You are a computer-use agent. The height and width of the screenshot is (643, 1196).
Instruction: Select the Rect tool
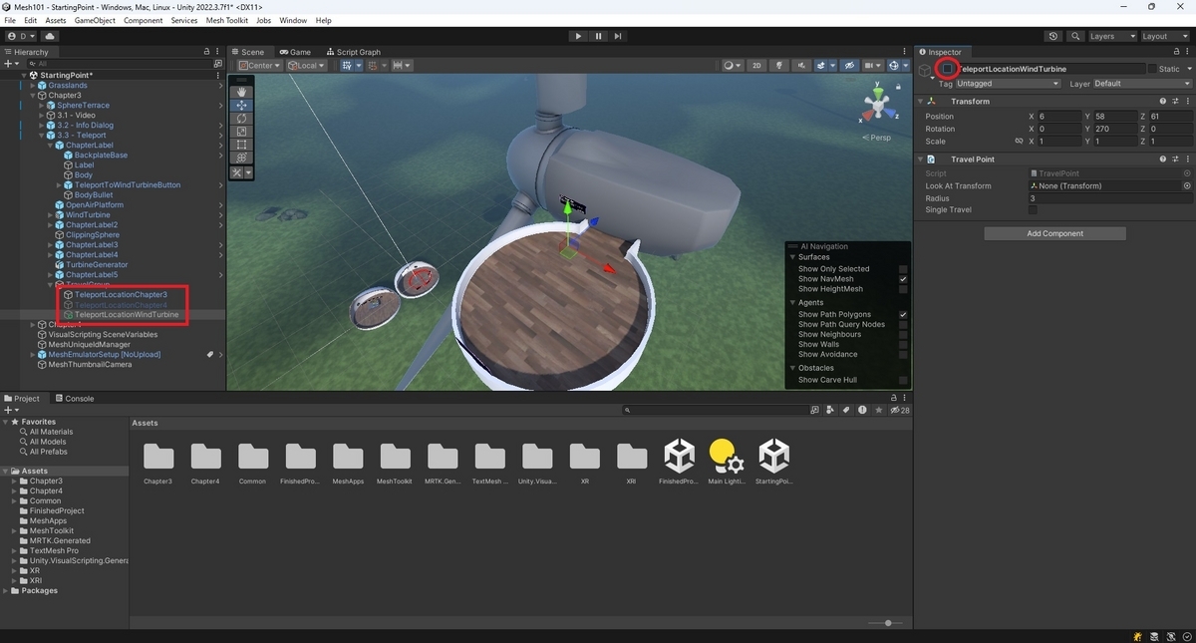pos(240,144)
